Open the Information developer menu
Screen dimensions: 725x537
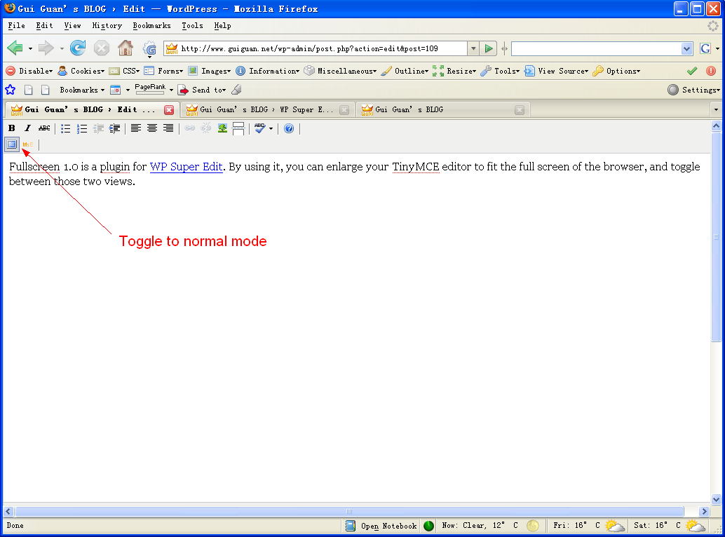(268, 72)
